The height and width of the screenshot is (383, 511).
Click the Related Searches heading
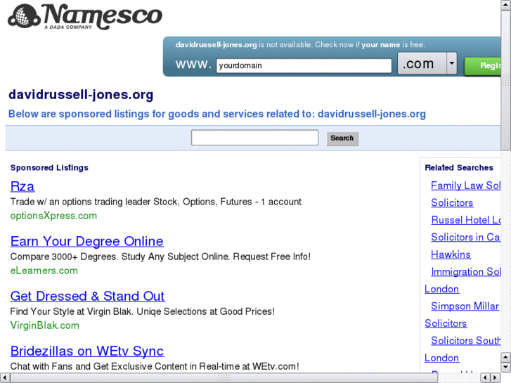click(459, 167)
